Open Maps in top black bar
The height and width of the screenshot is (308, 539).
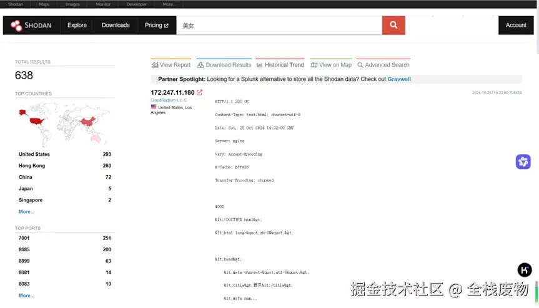[44, 4]
